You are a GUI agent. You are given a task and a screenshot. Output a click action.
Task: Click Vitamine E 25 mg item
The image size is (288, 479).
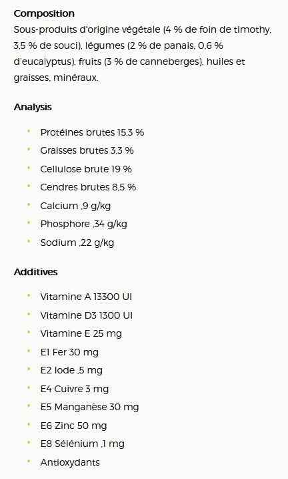81,333
